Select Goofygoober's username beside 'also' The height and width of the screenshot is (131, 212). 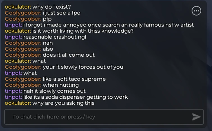click(x=23, y=49)
